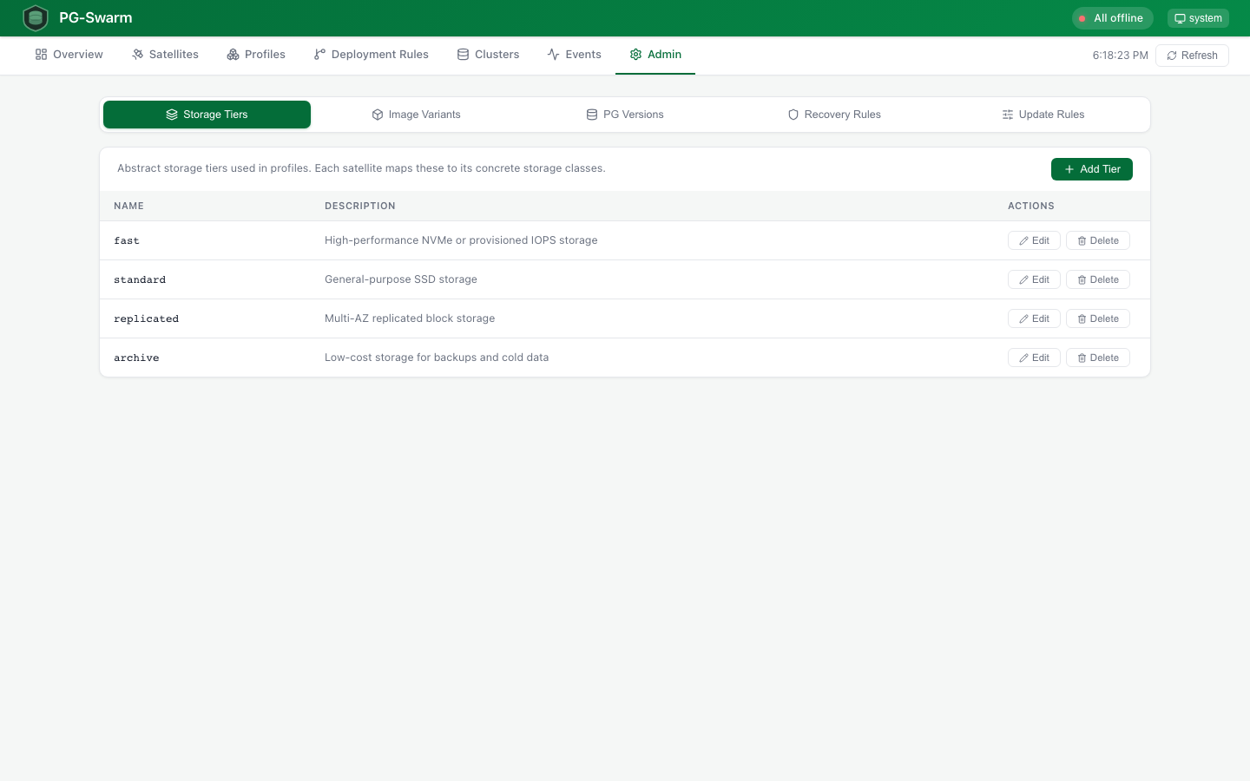Click the DESCRIPTION column header
Image resolution: width=1250 pixels, height=781 pixels.
360,206
